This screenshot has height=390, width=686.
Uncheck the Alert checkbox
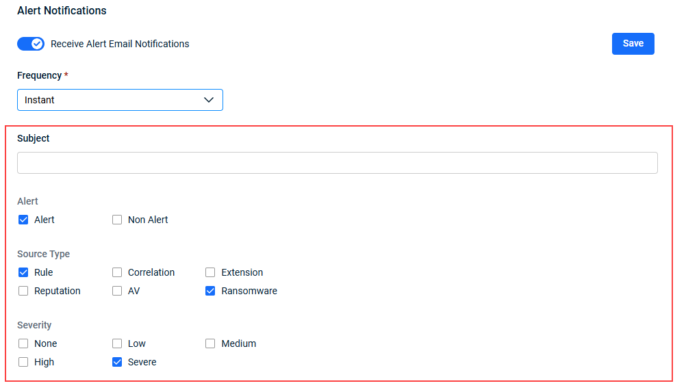tap(23, 220)
